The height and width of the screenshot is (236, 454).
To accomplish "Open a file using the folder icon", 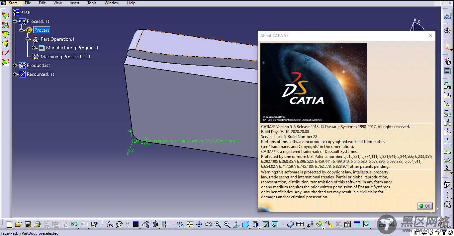I will click(x=18, y=224).
